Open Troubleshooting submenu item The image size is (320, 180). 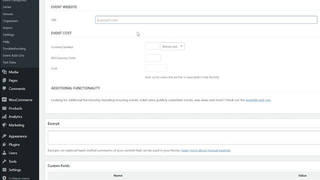coord(14,48)
